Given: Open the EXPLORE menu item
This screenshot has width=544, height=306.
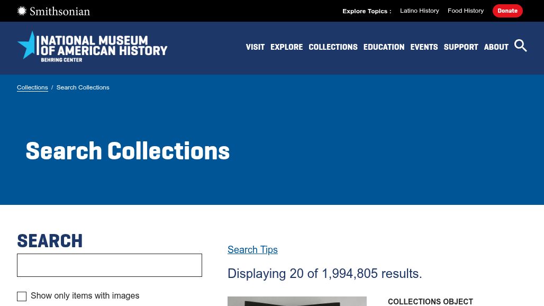Looking at the screenshot, I should (x=286, y=47).
